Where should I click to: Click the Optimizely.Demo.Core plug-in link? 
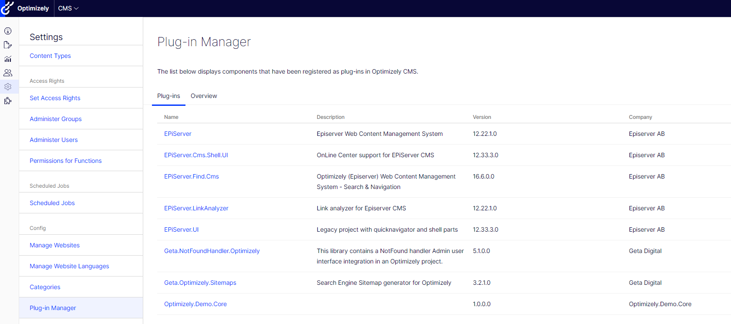pyautogui.click(x=195, y=304)
